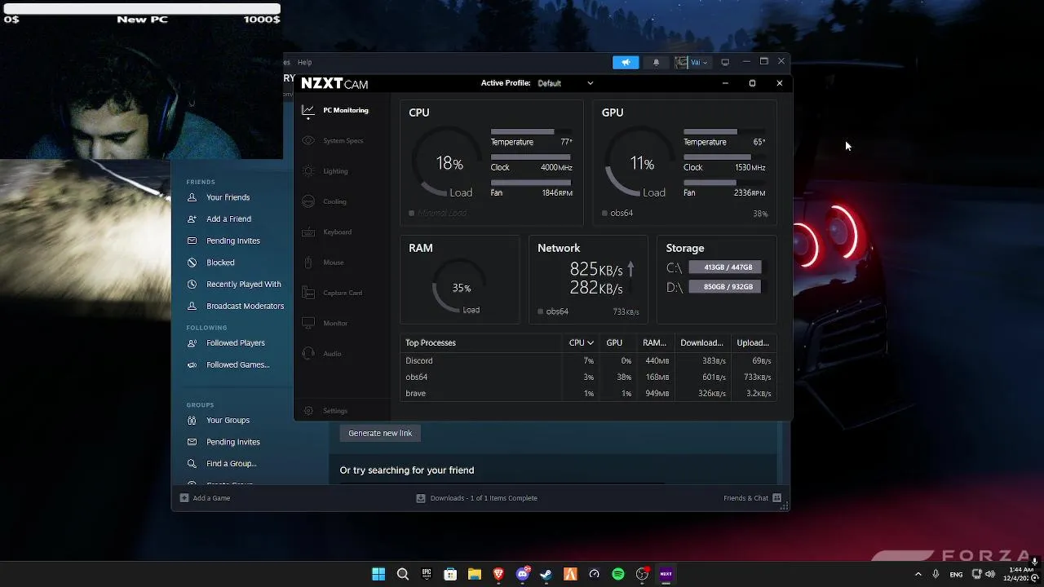
Task: Open Followed Games in Steam
Action: pyautogui.click(x=237, y=364)
